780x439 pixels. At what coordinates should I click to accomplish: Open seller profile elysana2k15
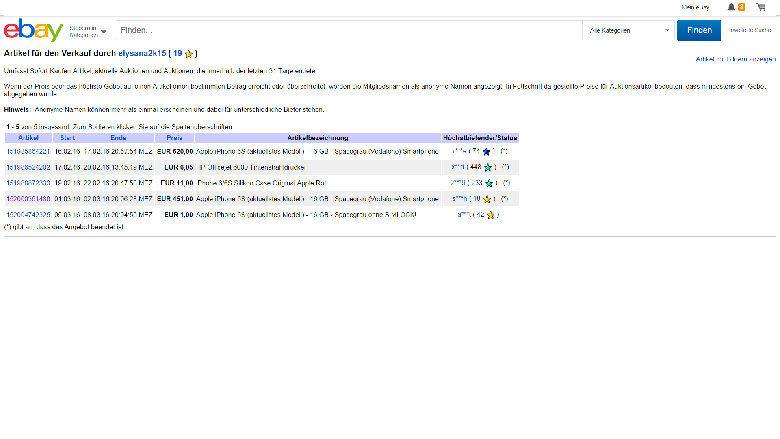[142, 53]
